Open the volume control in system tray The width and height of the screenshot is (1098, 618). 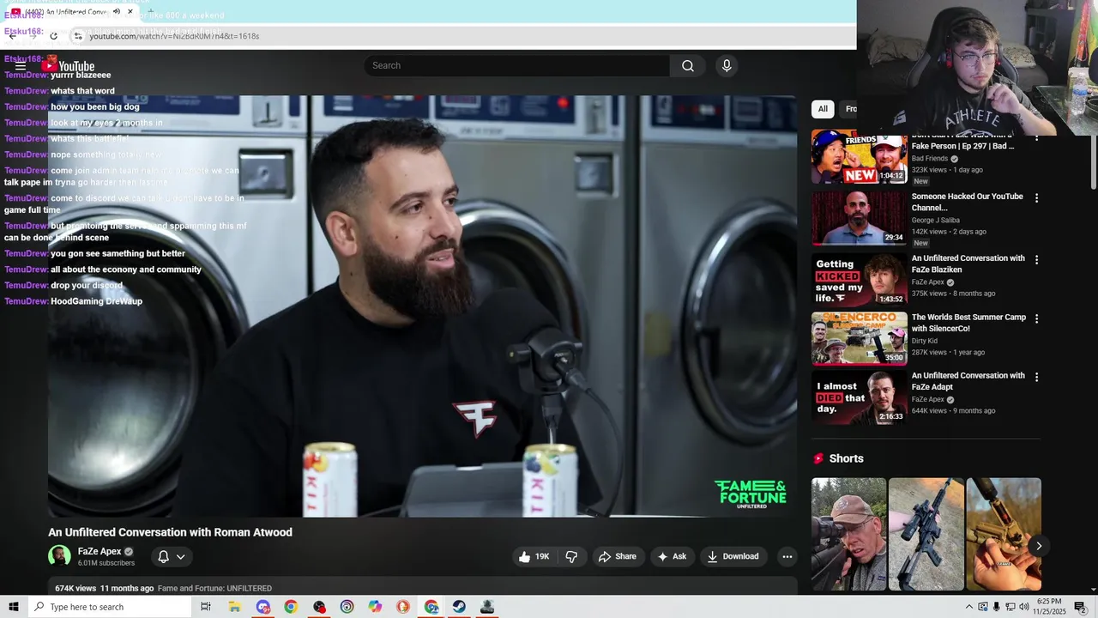point(1023,607)
